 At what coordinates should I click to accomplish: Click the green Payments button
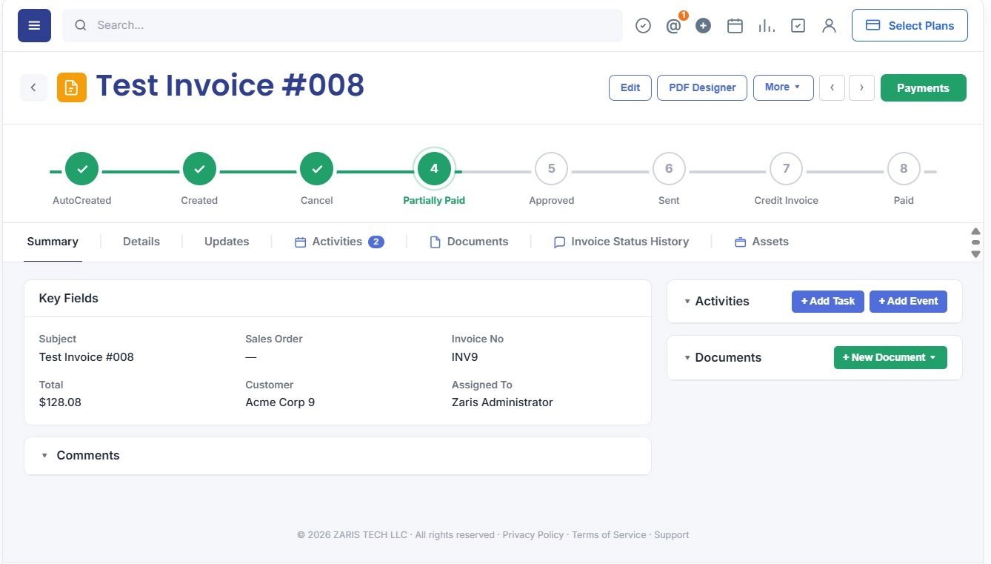click(x=923, y=87)
